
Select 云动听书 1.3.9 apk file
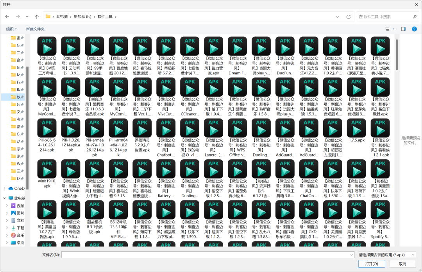[71, 56]
